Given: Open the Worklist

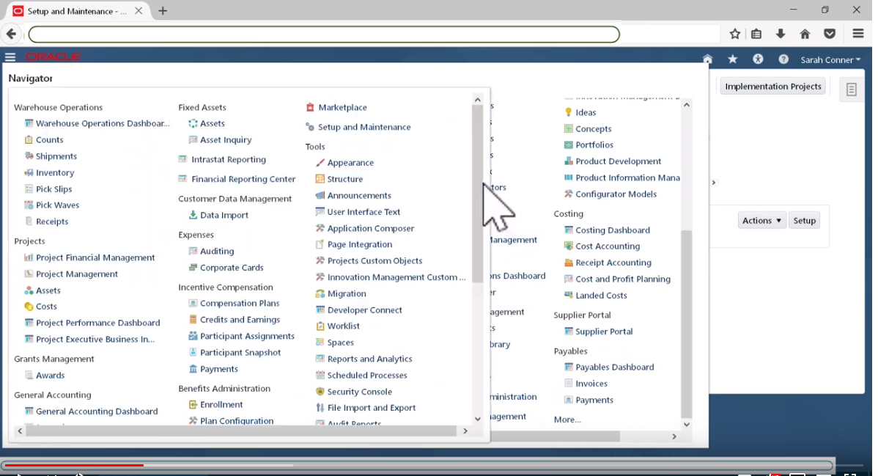Looking at the screenshot, I should [342, 326].
